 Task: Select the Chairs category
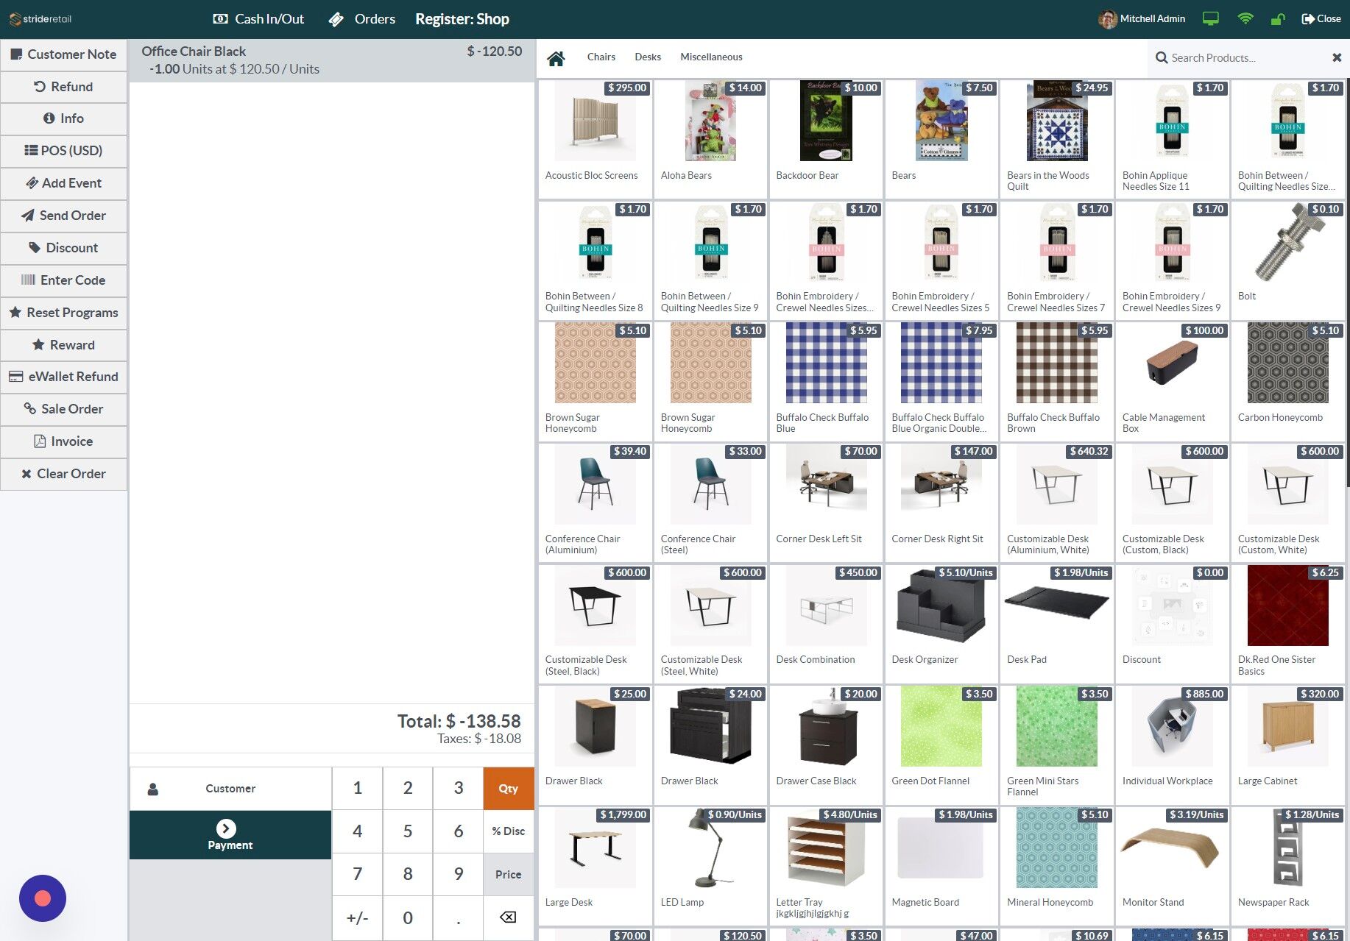pos(601,57)
